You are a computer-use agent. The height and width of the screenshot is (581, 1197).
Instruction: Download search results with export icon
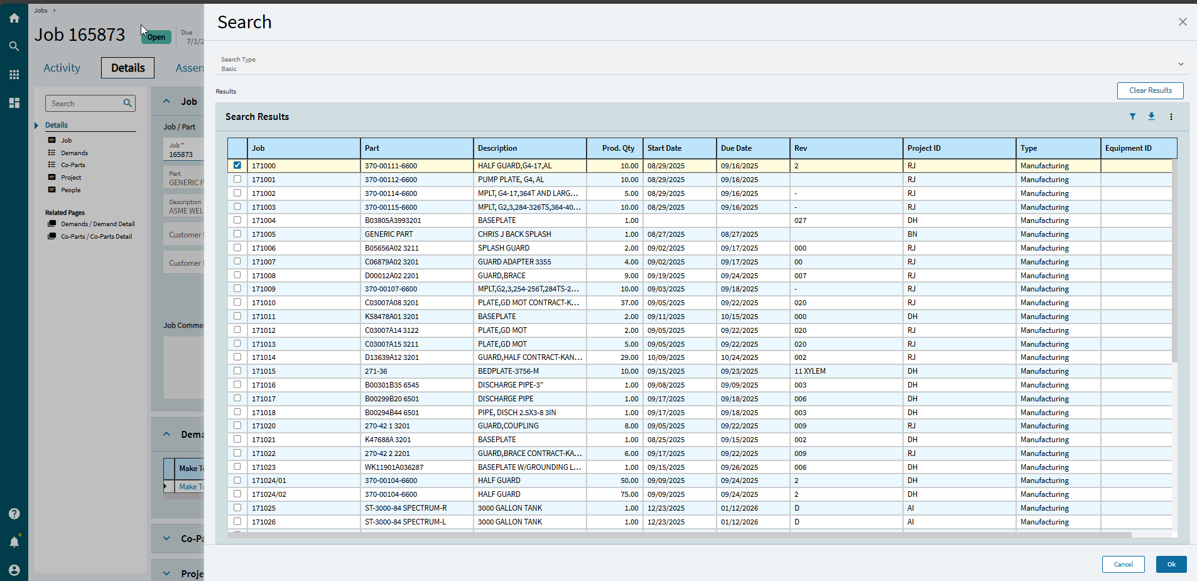(1151, 117)
